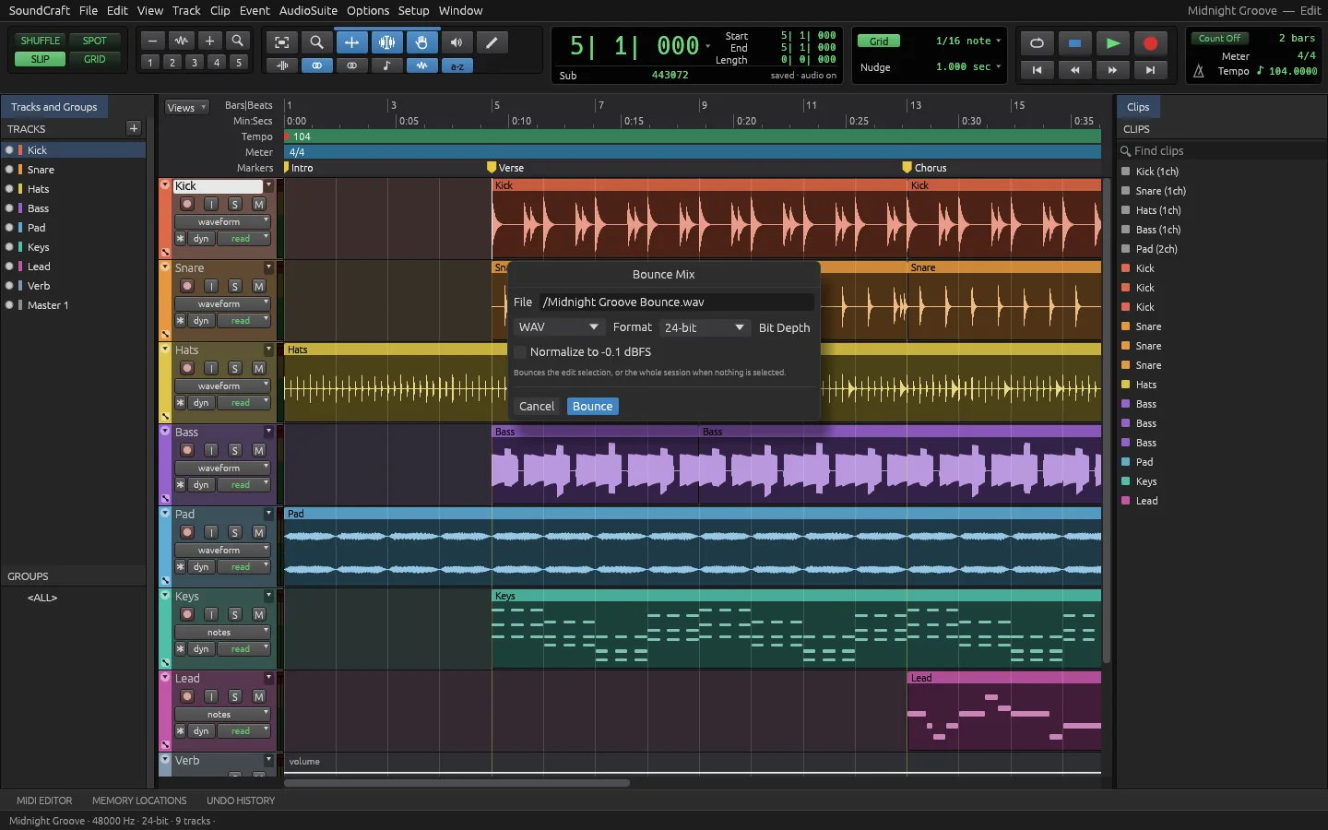
Task: Select the Selector waveform tool
Action: [x=386, y=42]
